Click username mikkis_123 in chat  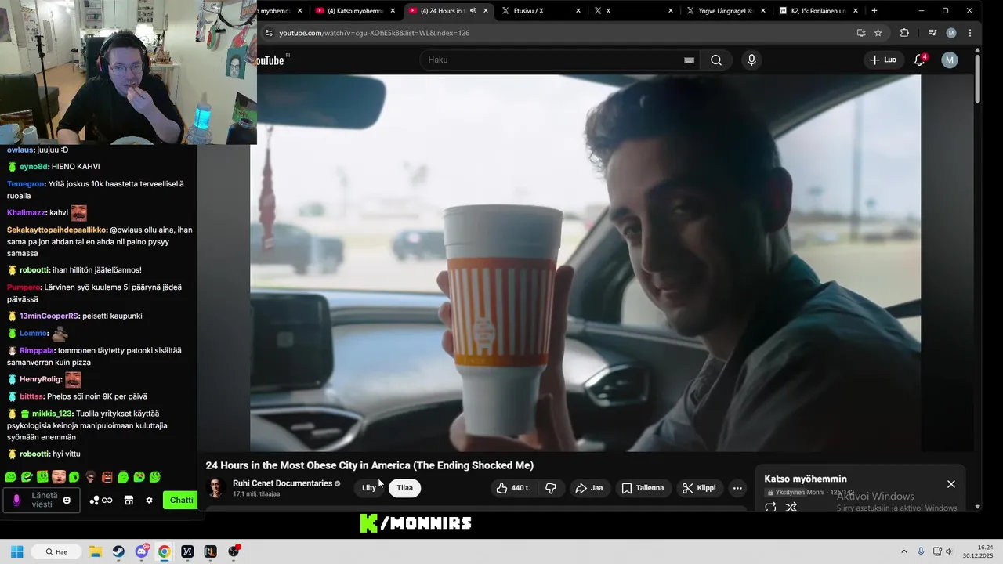click(53, 414)
